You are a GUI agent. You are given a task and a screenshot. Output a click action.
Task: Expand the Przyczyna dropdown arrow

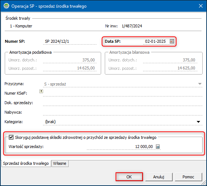tap(200, 84)
